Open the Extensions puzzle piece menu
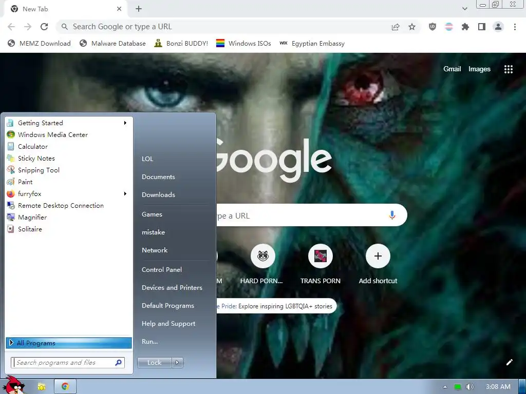 [x=465, y=27]
